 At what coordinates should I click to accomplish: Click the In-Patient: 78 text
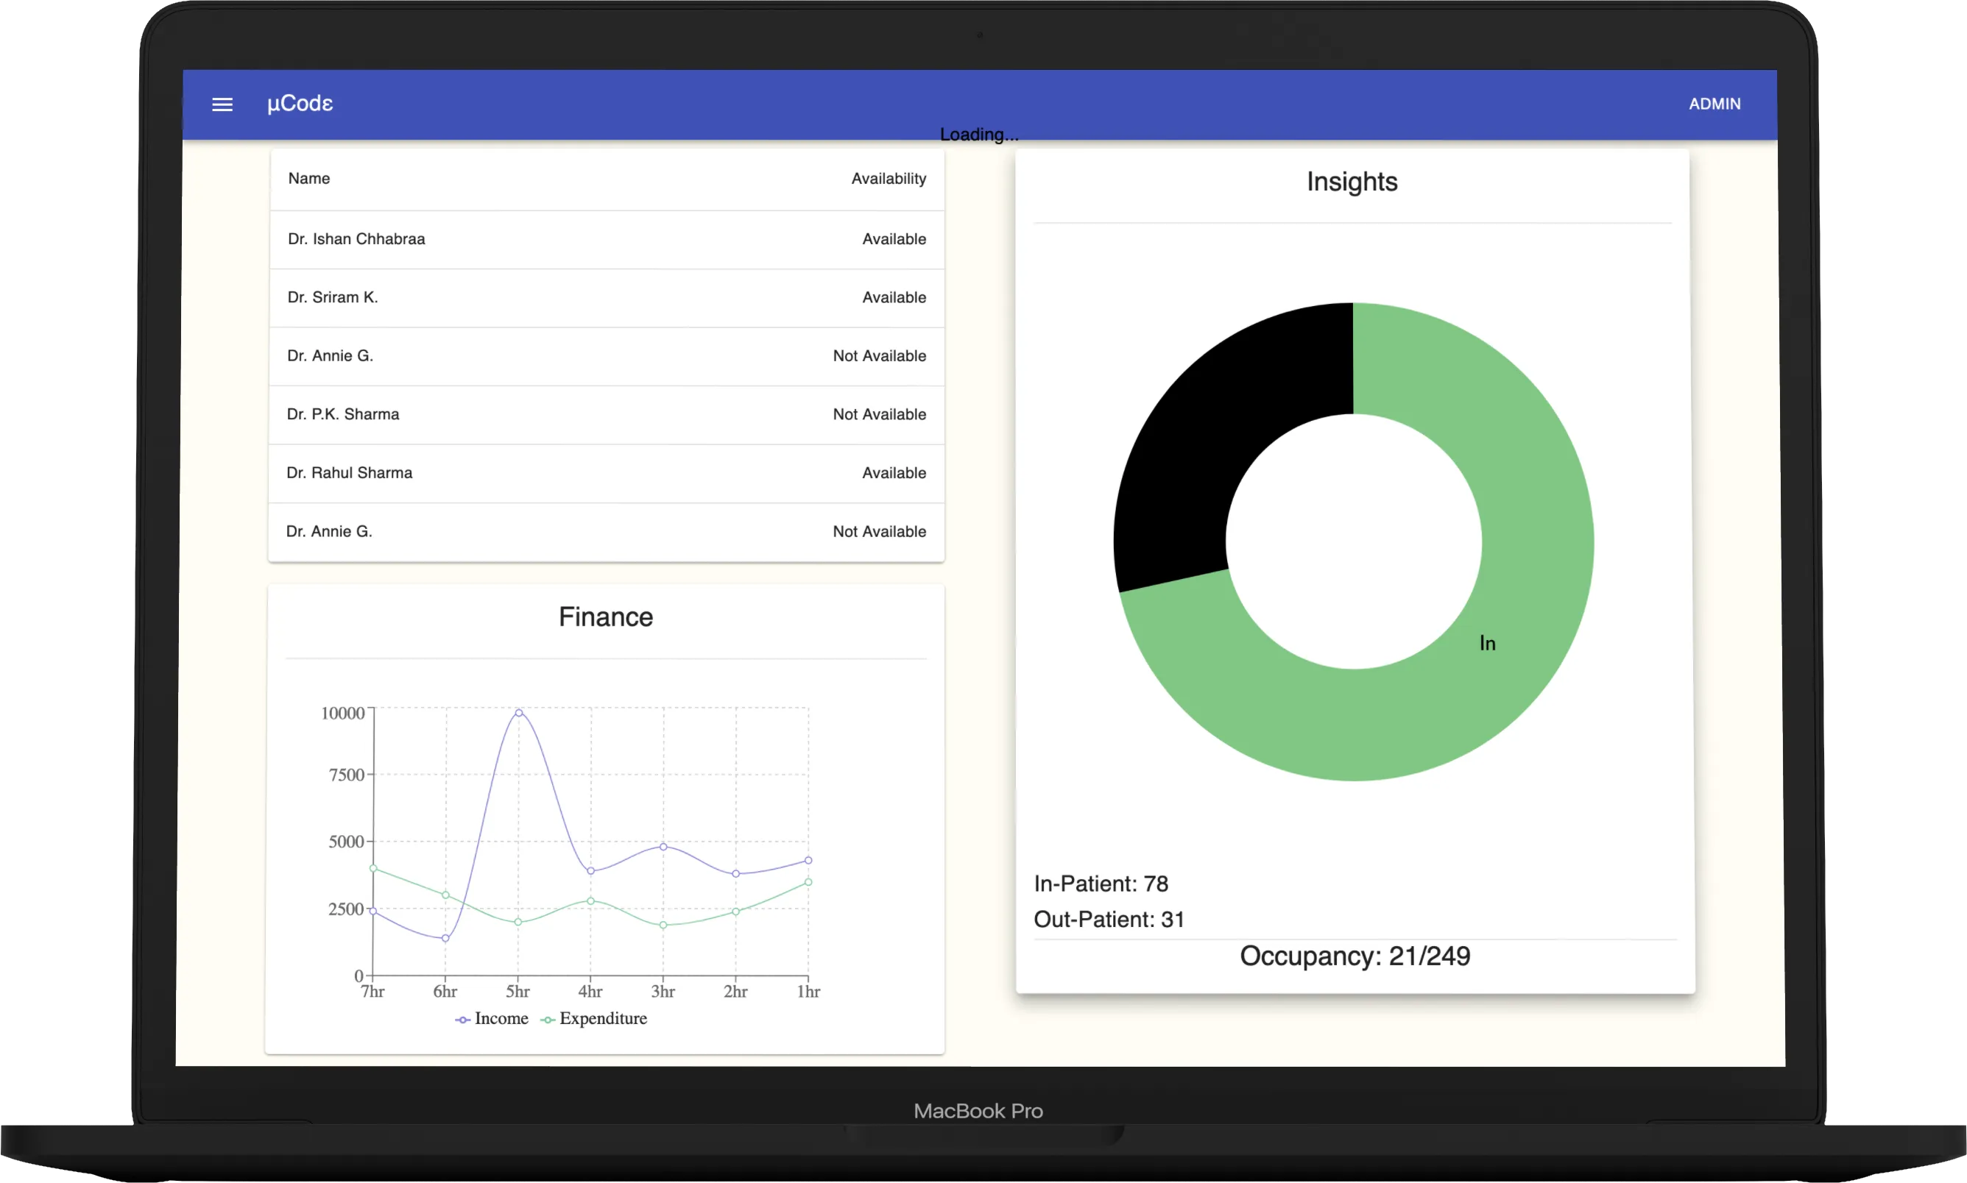[x=1101, y=884]
